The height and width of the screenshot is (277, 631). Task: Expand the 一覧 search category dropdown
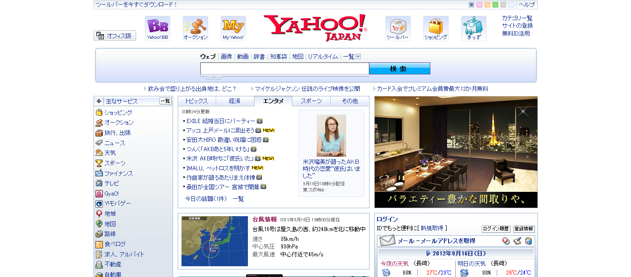[x=358, y=57]
